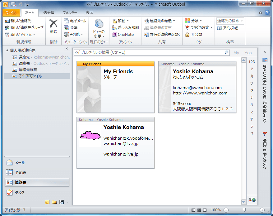Click the 会議 meeting button
273x216 pixels.
(71, 27)
